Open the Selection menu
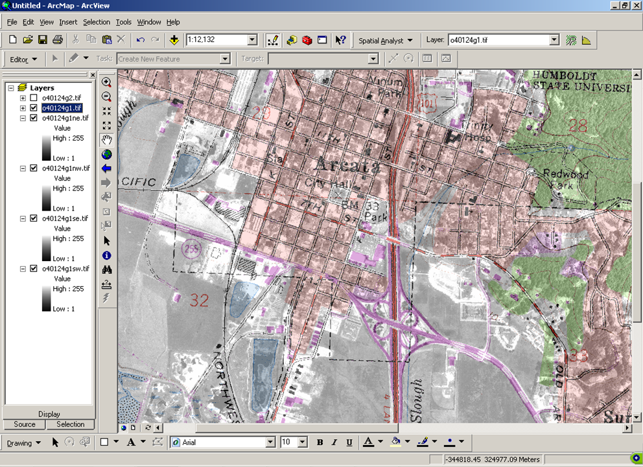This screenshot has width=643, height=467. 97,22
